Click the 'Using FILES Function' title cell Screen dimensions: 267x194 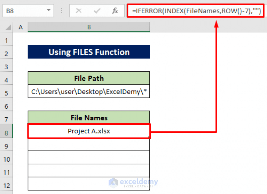[x=89, y=52]
